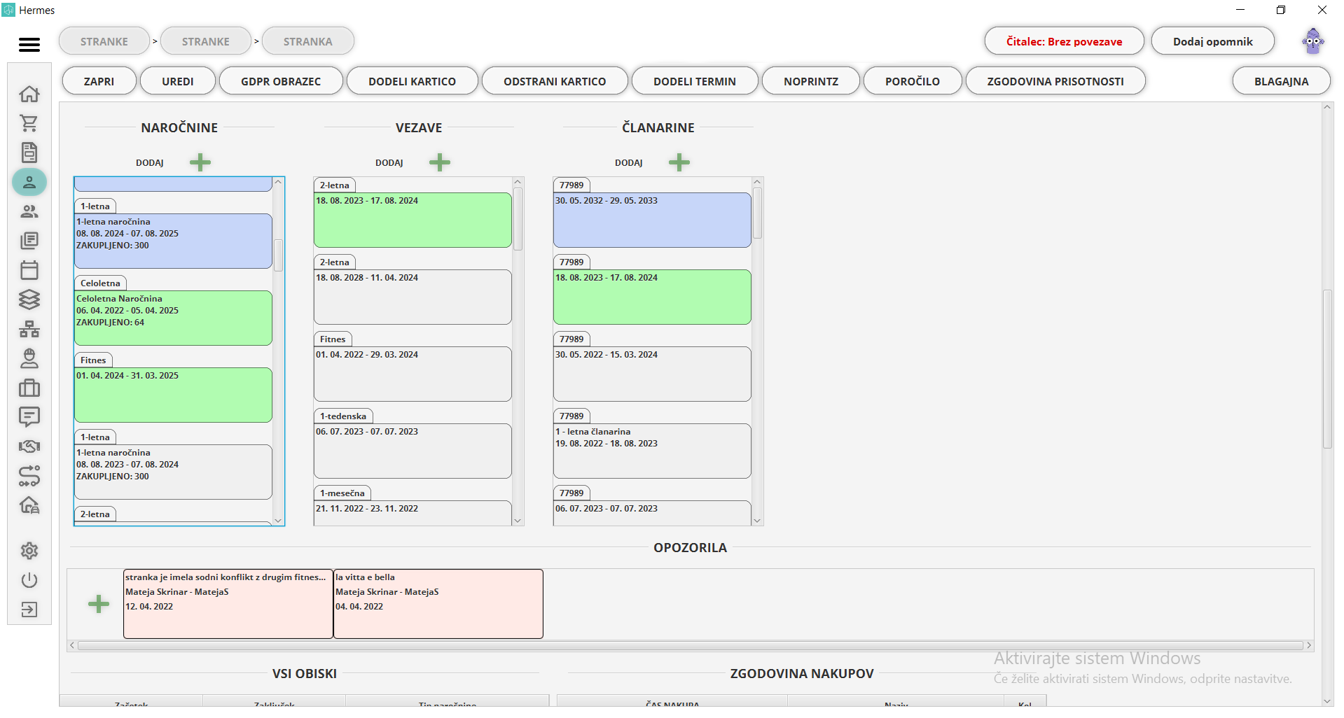
Task: Open the network hierarchy sidebar icon
Action: 29,329
